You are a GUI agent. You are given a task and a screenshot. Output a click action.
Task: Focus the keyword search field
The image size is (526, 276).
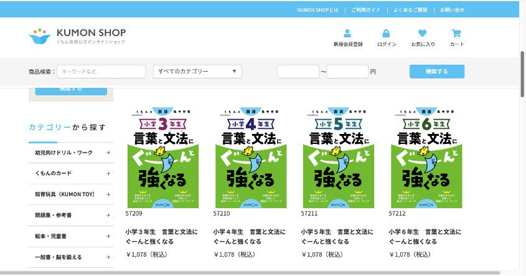(x=101, y=72)
